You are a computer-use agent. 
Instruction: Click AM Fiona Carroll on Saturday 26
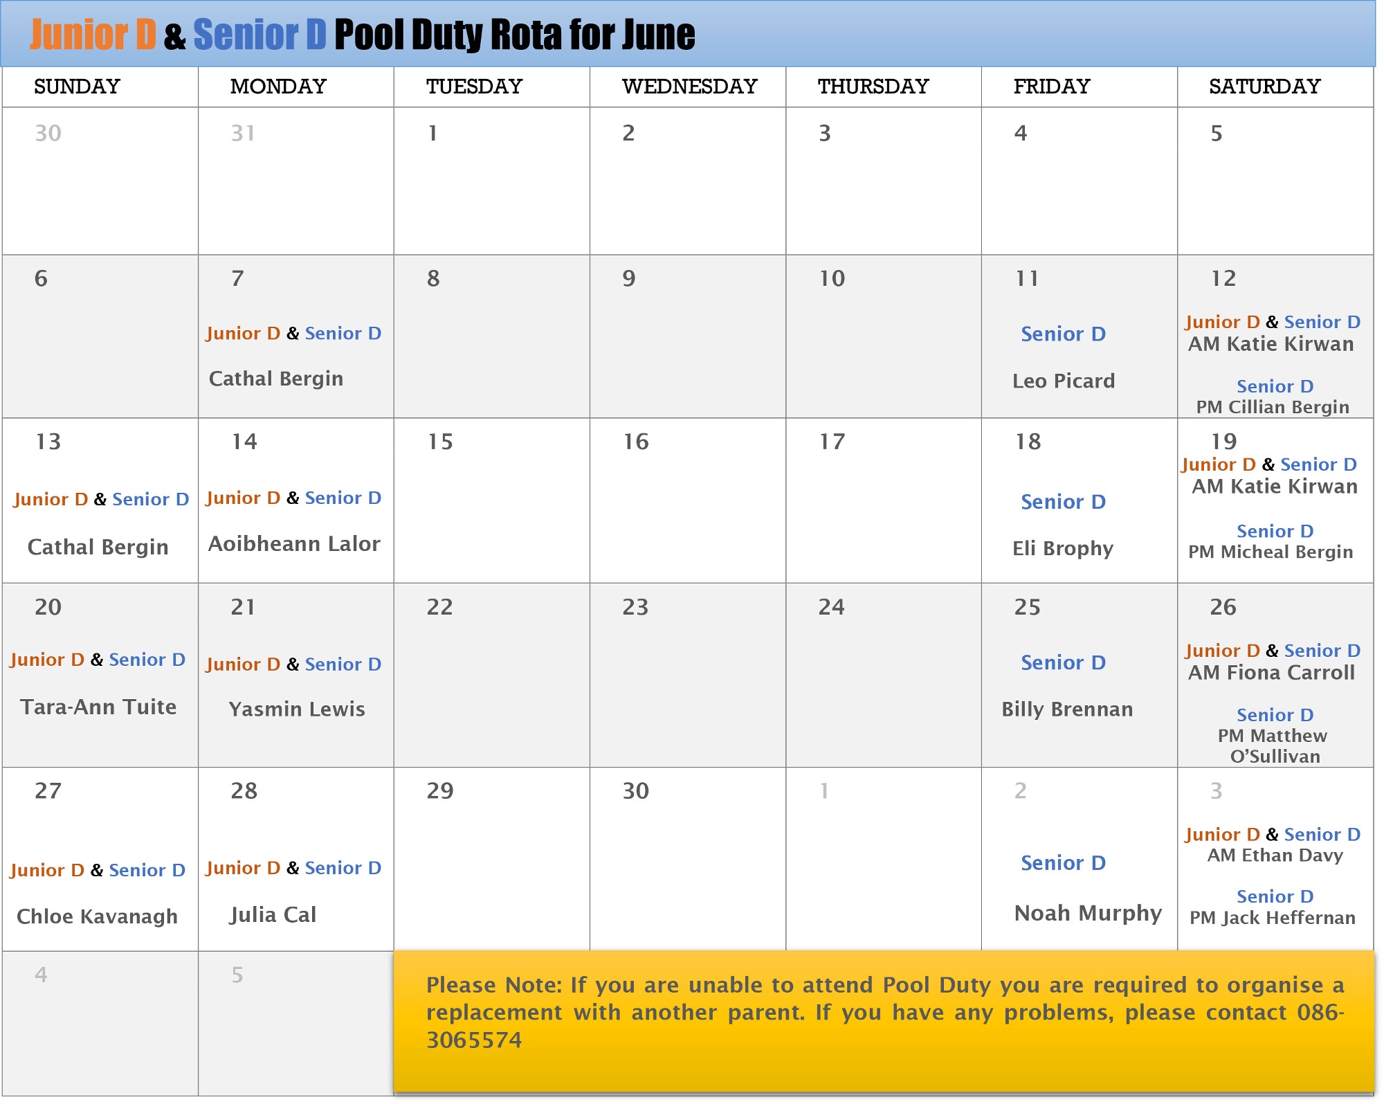pos(1271,673)
